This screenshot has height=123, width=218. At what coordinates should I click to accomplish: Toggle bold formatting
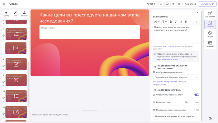point(171,22)
